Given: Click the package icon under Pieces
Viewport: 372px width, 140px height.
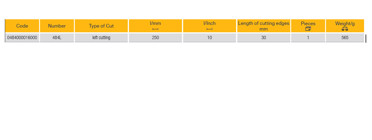Looking at the screenshot, I should tap(308, 29).
